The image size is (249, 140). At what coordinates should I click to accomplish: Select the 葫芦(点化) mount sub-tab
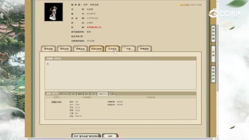point(64,94)
